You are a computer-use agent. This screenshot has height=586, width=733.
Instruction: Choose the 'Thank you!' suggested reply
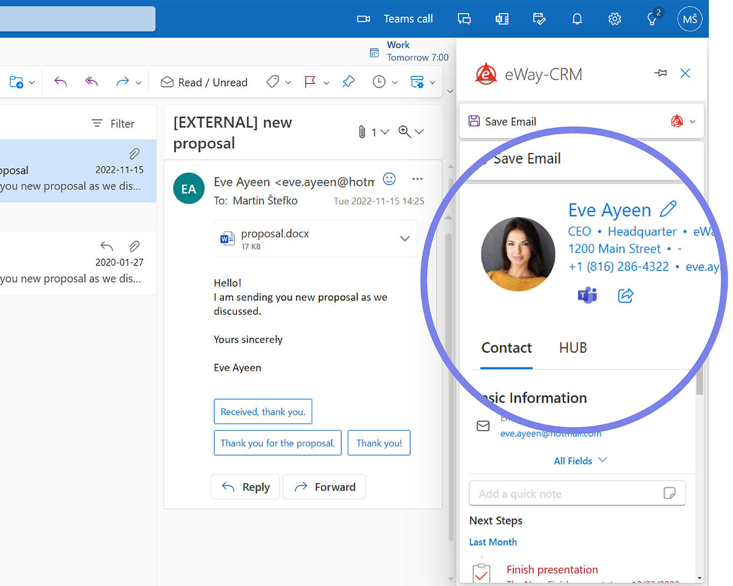pos(379,443)
